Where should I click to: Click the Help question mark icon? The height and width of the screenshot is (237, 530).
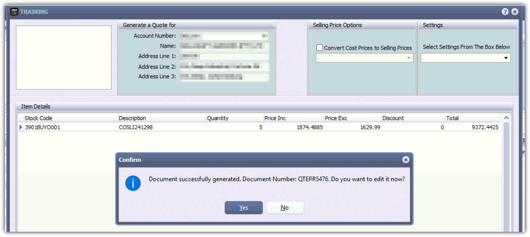pyautogui.click(x=505, y=12)
